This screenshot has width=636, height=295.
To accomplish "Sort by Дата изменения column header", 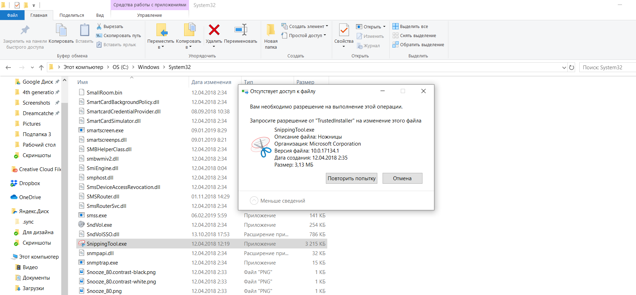I will (211, 82).
